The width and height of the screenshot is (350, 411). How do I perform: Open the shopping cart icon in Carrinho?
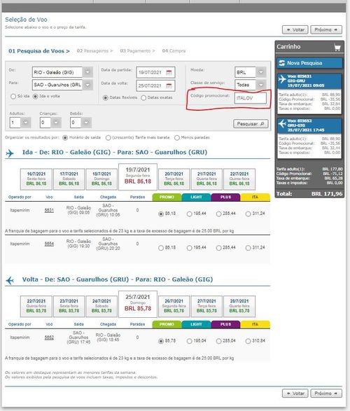coord(337,48)
